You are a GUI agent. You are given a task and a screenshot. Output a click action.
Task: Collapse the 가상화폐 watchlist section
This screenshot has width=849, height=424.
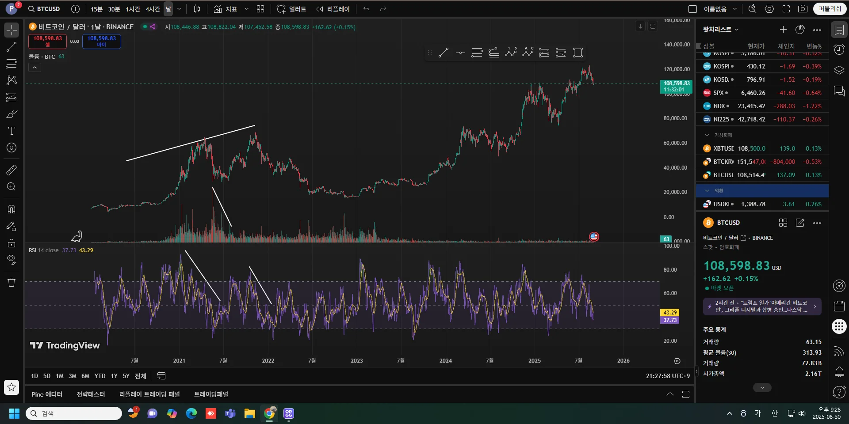coord(707,135)
